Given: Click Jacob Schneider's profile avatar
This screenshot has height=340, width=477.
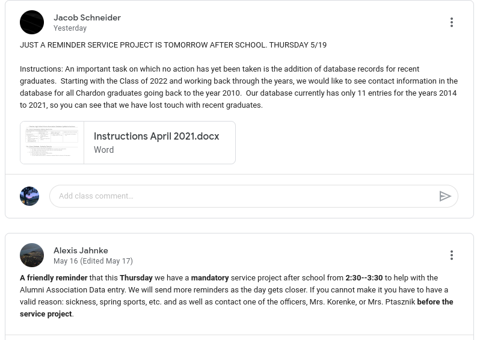Looking at the screenshot, I should click(x=32, y=22).
